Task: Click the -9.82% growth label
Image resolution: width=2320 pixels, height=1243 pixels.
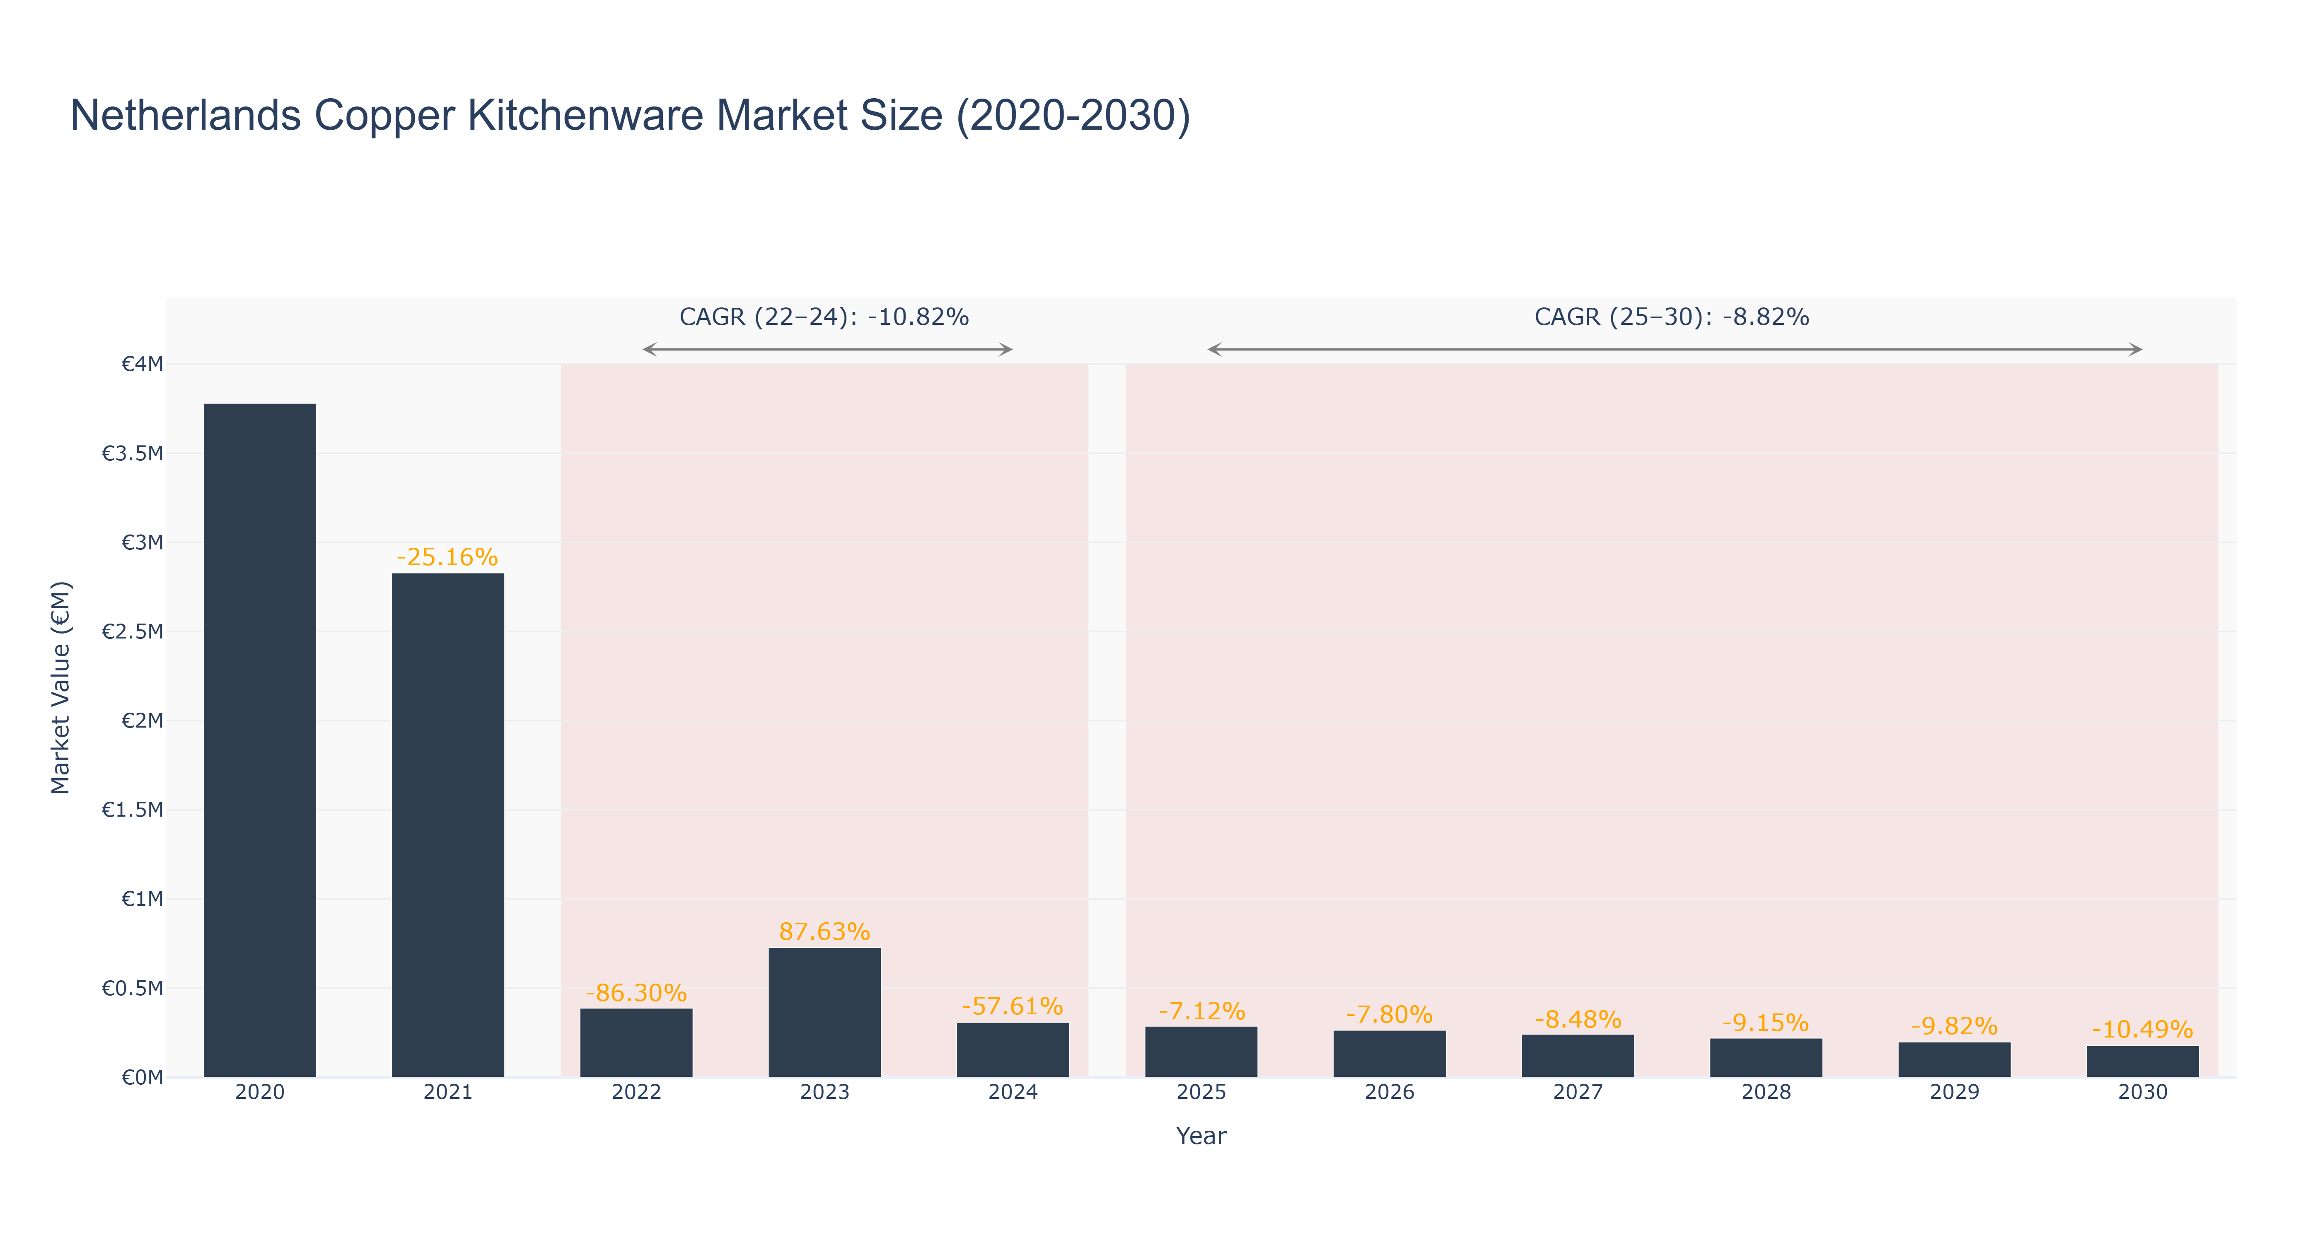Action: (x=1954, y=1026)
